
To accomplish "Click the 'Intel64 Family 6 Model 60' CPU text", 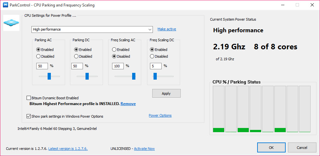I will coord(57,129).
